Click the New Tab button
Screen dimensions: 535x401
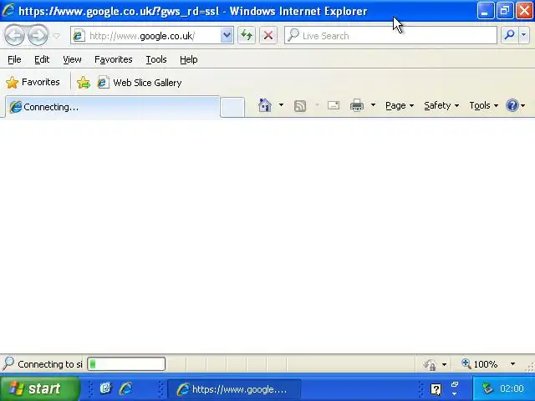pyautogui.click(x=232, y=107)
